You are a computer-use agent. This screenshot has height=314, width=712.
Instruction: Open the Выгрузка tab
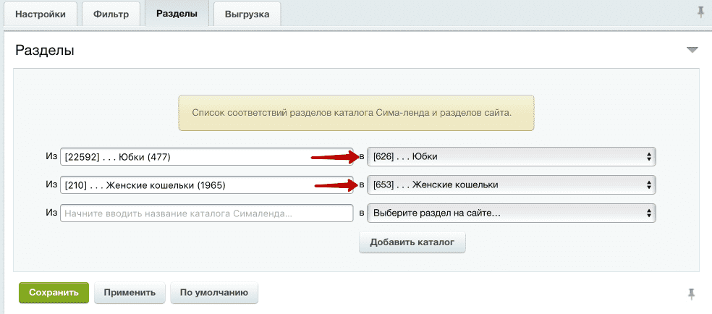[x=247, y=14]
